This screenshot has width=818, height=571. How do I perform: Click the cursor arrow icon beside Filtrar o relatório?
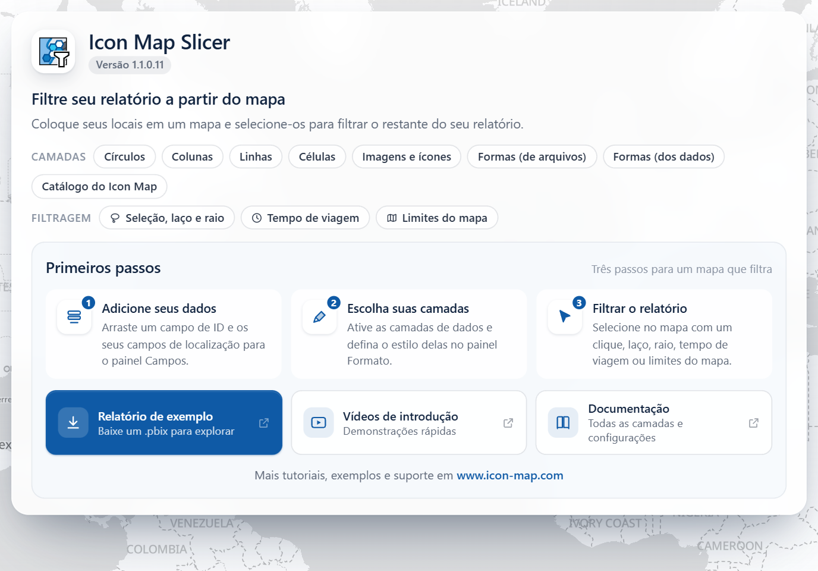[x=565, y=316]
